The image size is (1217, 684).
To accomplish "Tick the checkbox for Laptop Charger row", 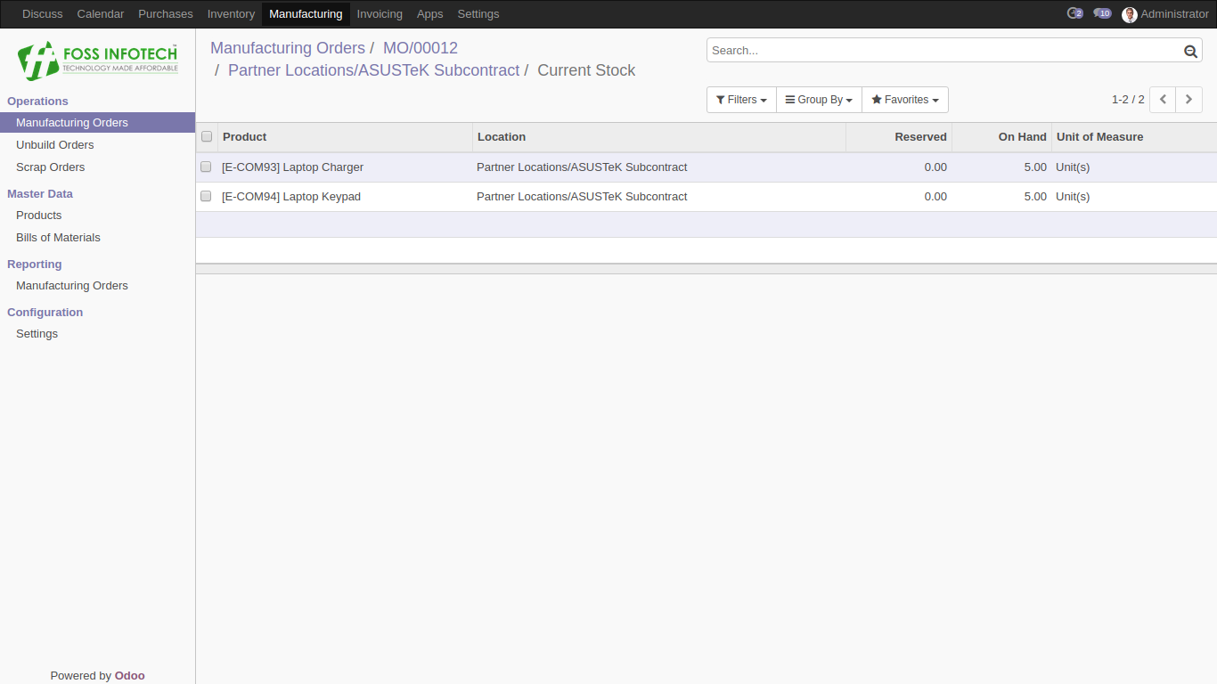I will click(x=206, y=167).
